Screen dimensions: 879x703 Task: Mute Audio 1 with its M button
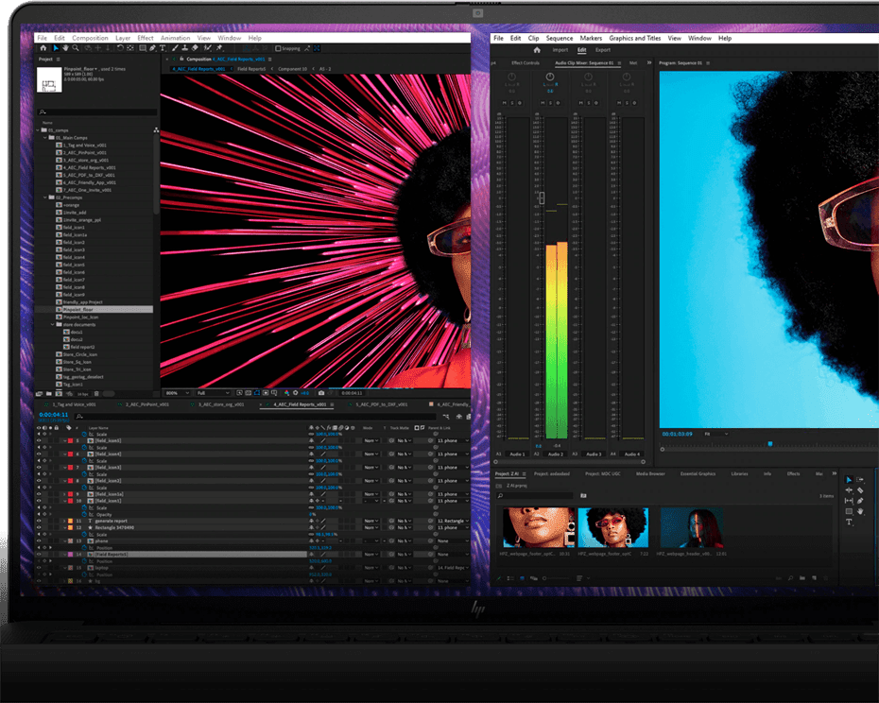click(x=505, y=103)
